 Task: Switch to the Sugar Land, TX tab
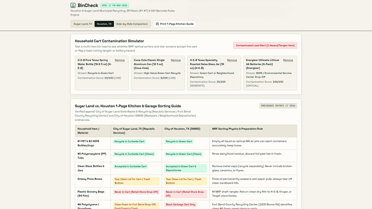pyautogui.click(x=83, y=24)
